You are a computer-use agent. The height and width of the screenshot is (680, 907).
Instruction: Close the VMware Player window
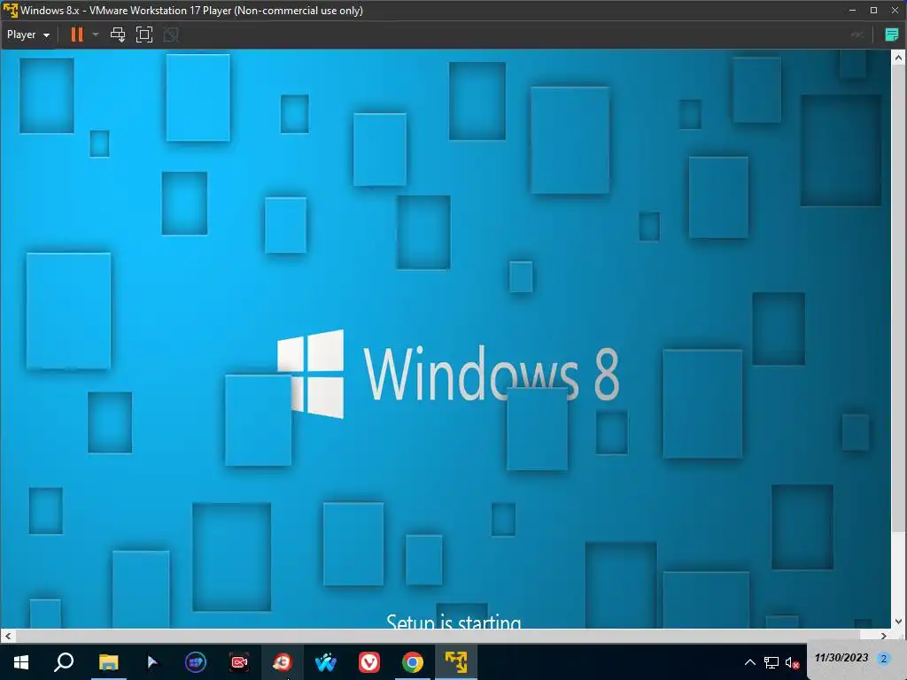(895, 11)
